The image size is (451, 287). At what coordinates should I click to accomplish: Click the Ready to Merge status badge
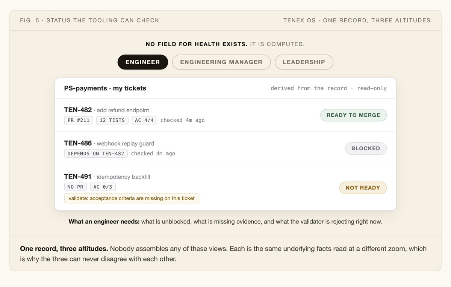point(353,115)
